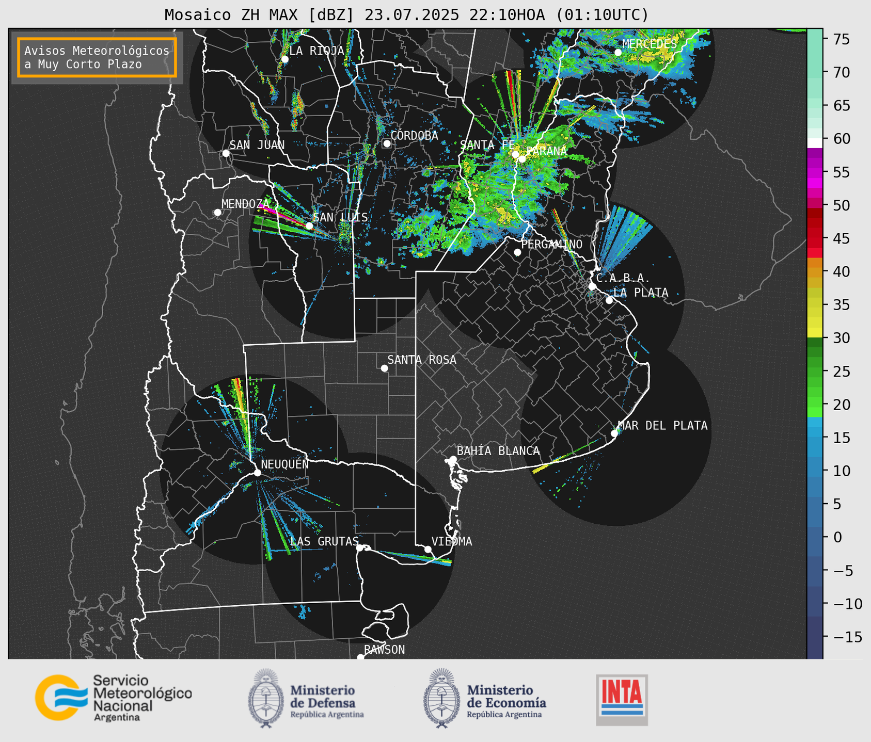Click the SAN JUAN city marker dot
Viewport: 871px width, 742px height.
point(226,153)
